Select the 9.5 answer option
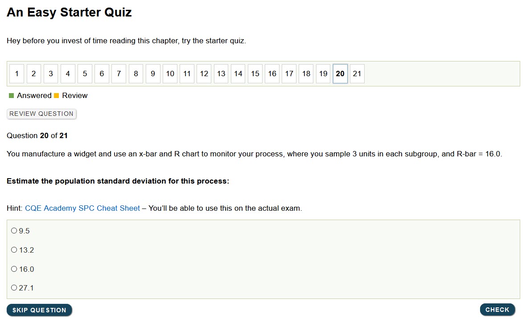 point(14,231)
